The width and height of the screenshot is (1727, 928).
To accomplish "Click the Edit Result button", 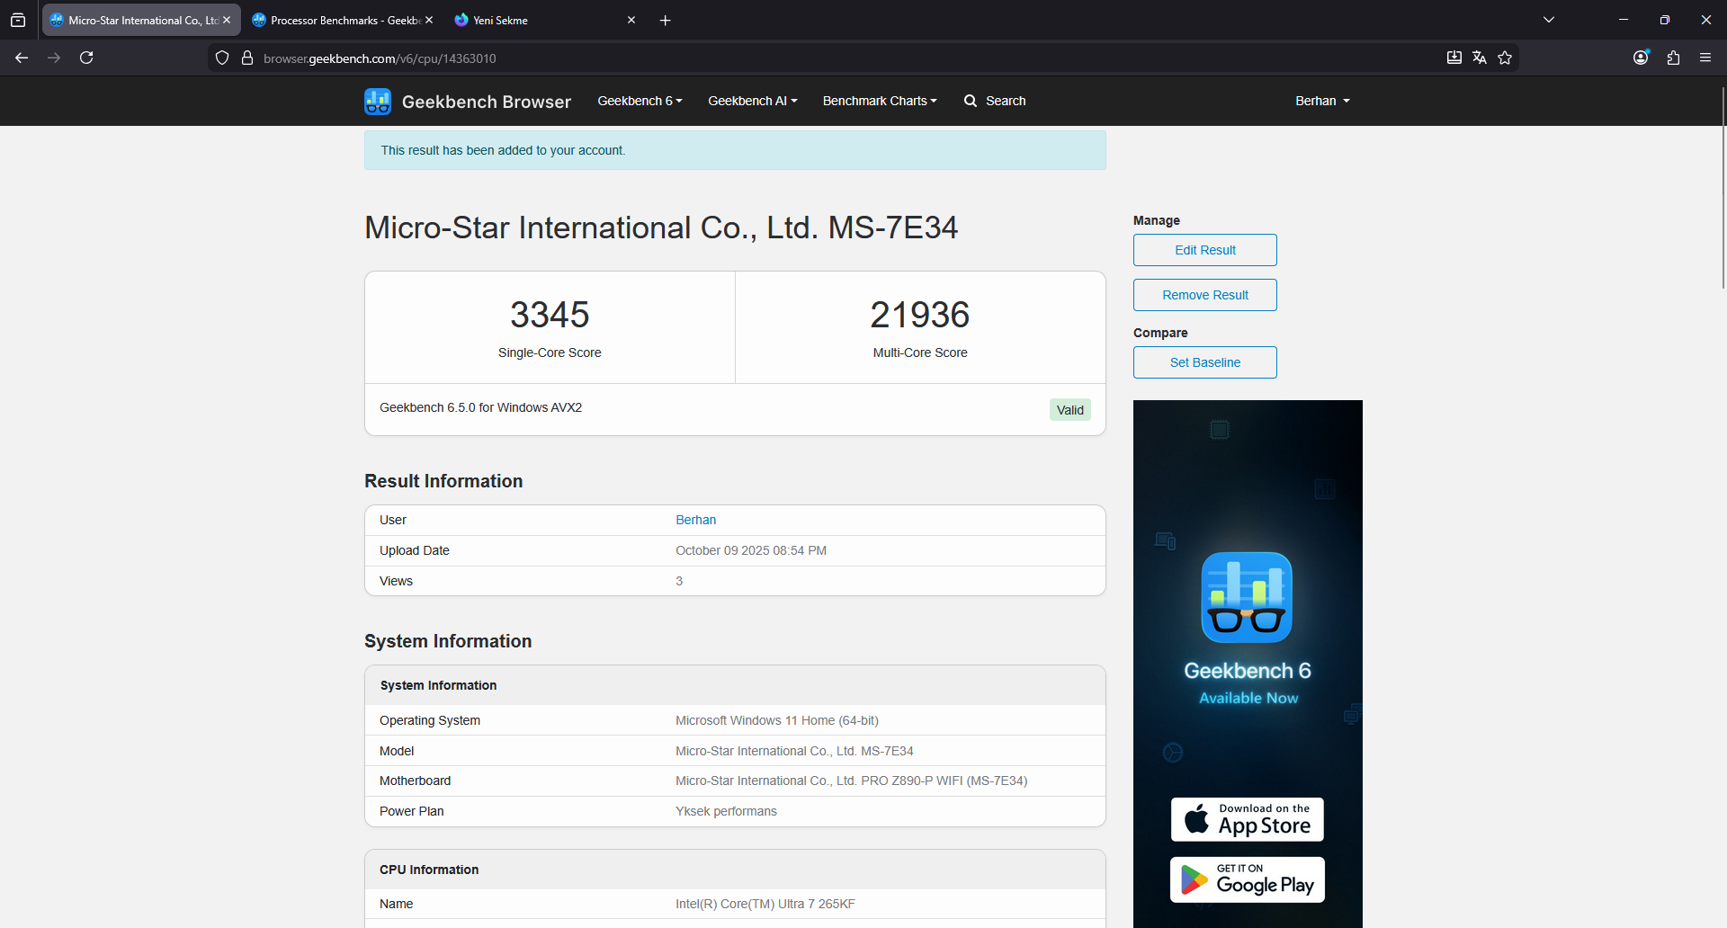I will pyautogui.click(x=1205, y=250).
